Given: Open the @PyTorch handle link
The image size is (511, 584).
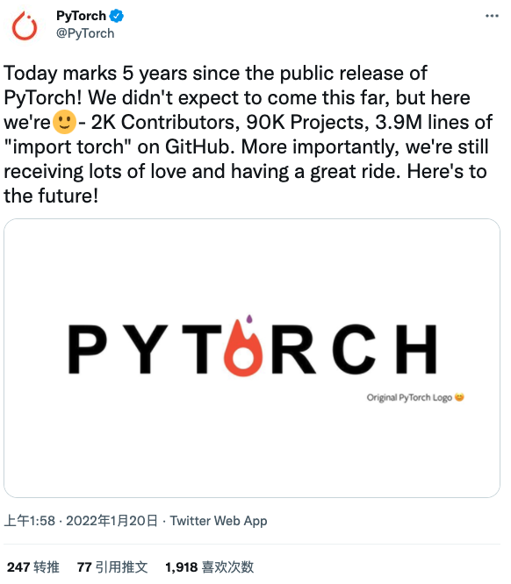Looking at the screenshot, I should pos(85,33).
